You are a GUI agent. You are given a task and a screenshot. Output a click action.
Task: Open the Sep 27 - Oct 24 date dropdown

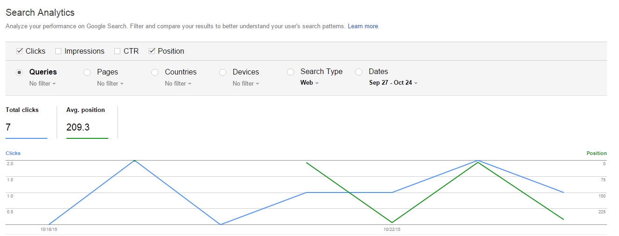click(x=393, y=83)
